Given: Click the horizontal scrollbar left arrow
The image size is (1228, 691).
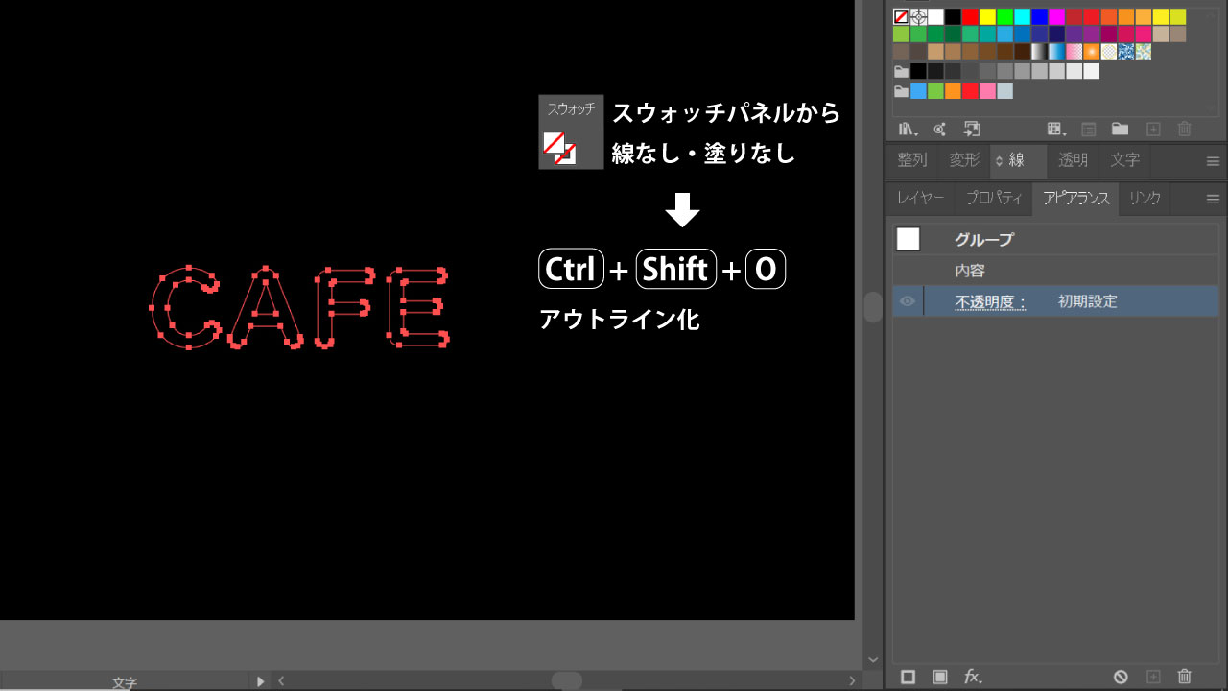Looking at the screenshot, I should [282, 681].
